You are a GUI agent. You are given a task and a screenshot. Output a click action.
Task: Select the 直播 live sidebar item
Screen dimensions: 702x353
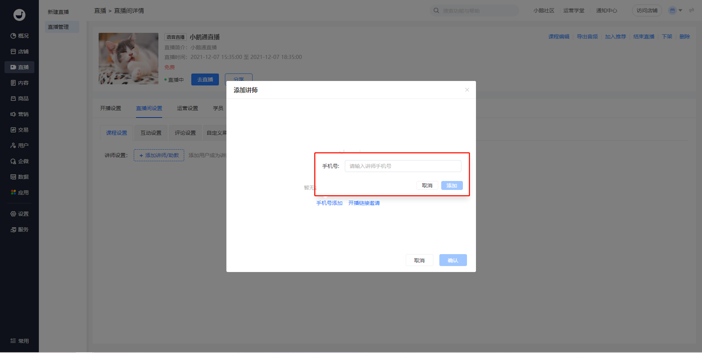click(19, 67)
